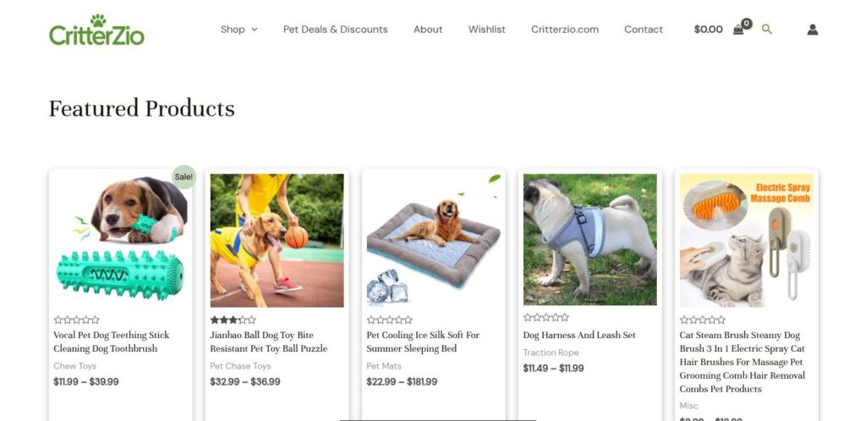Click the Critterzio.com nav link
The image size is (866, 421).
point(565,30)
